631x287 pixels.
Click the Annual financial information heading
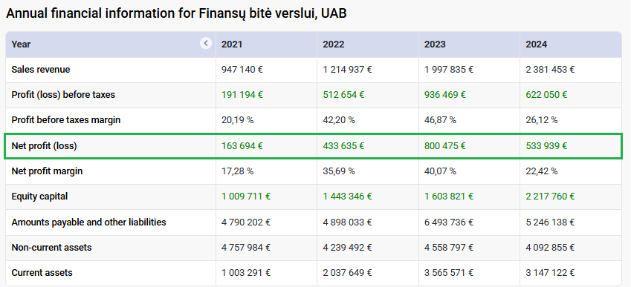pyautogui.click(x=176, y=13)
